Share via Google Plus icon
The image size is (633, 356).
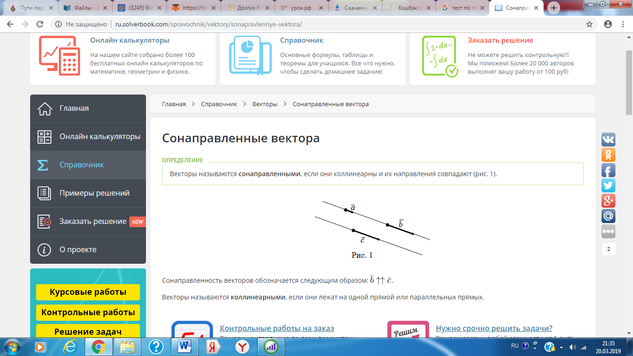(x=608, y=201)
